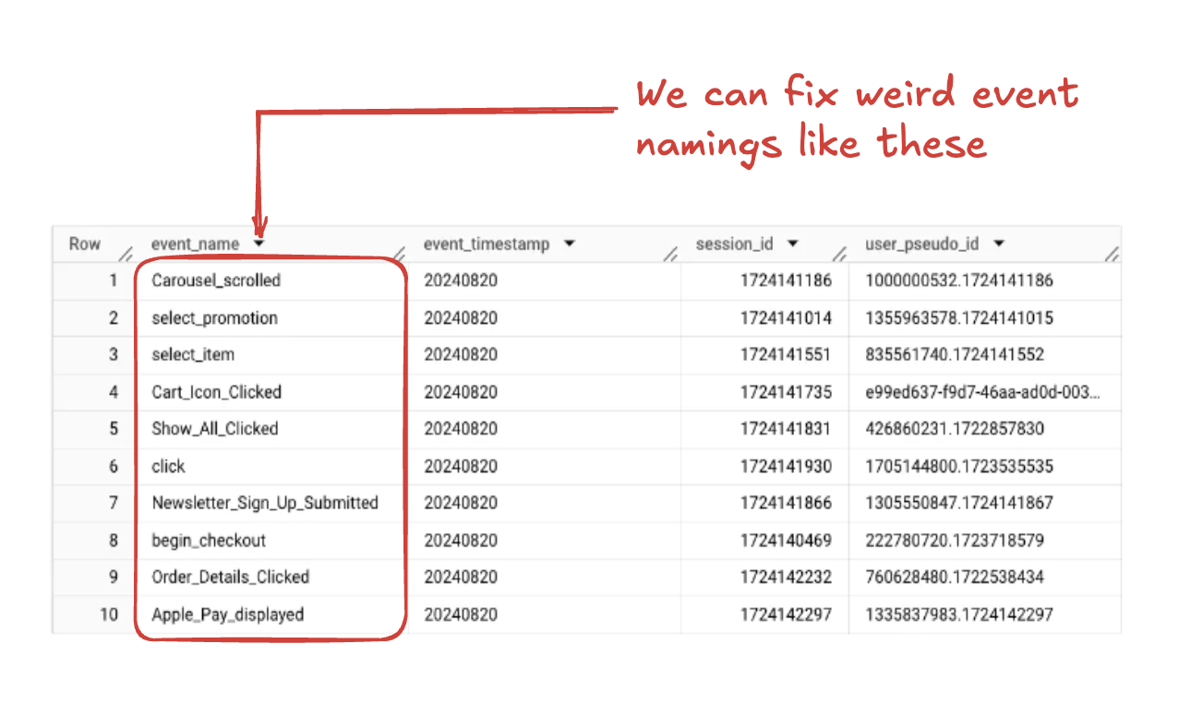Select the Apple_Pay_displayed cell
Image resolution: width=1191 pixels, height=727 pixels.
click(x=228, y=614)
